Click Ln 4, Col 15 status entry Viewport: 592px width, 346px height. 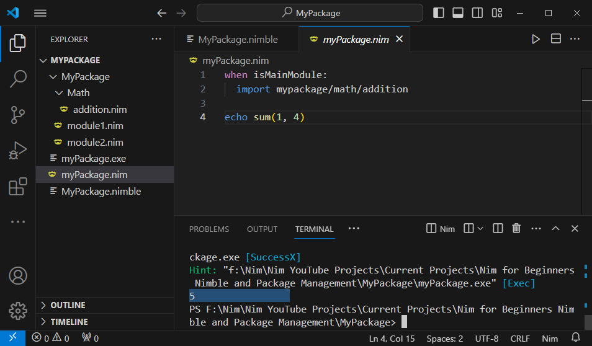[392, 339]
